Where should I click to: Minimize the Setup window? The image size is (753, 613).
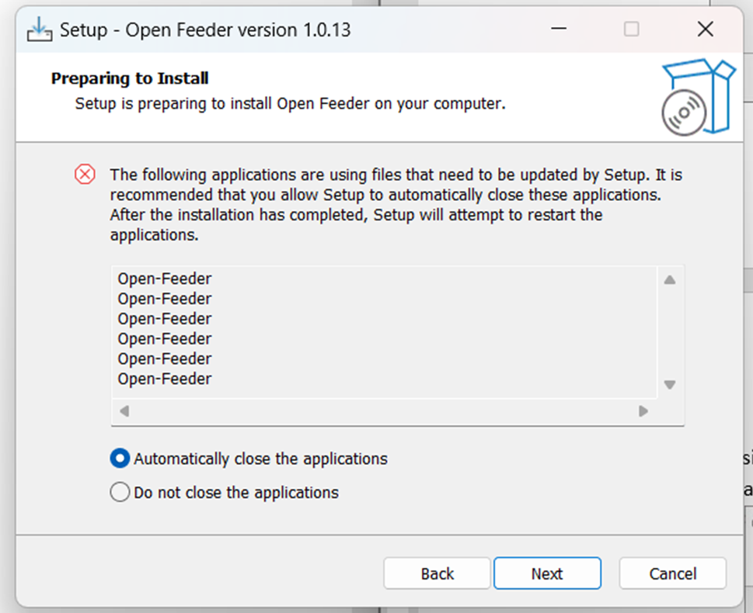tap(558, 29)
